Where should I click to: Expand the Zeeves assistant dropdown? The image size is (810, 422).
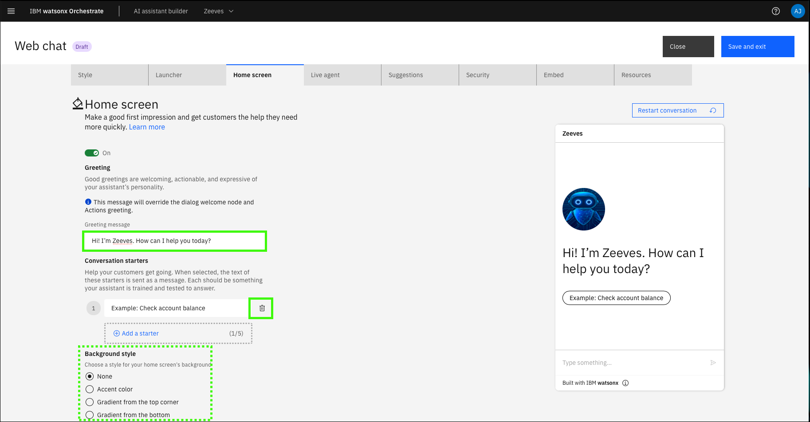pos(218,11)
